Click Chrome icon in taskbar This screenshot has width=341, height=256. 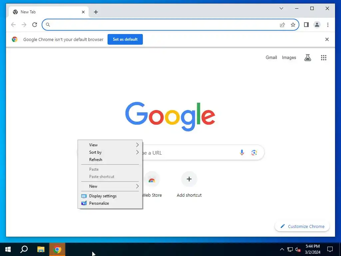click(57, 249)
